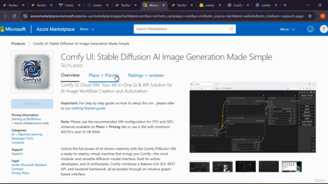This screenshot has height=184, width=328.
Task: Open the Privacy Policy link
Action: point(20,173)
